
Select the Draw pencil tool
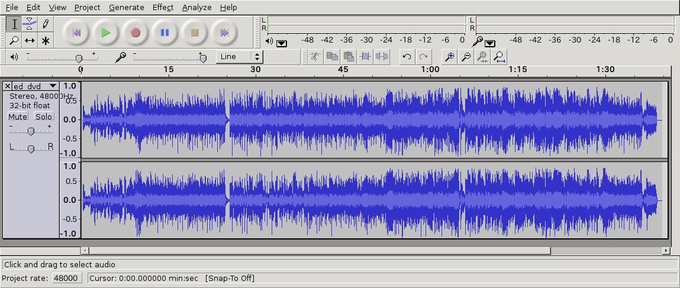[x=45, y=24]
